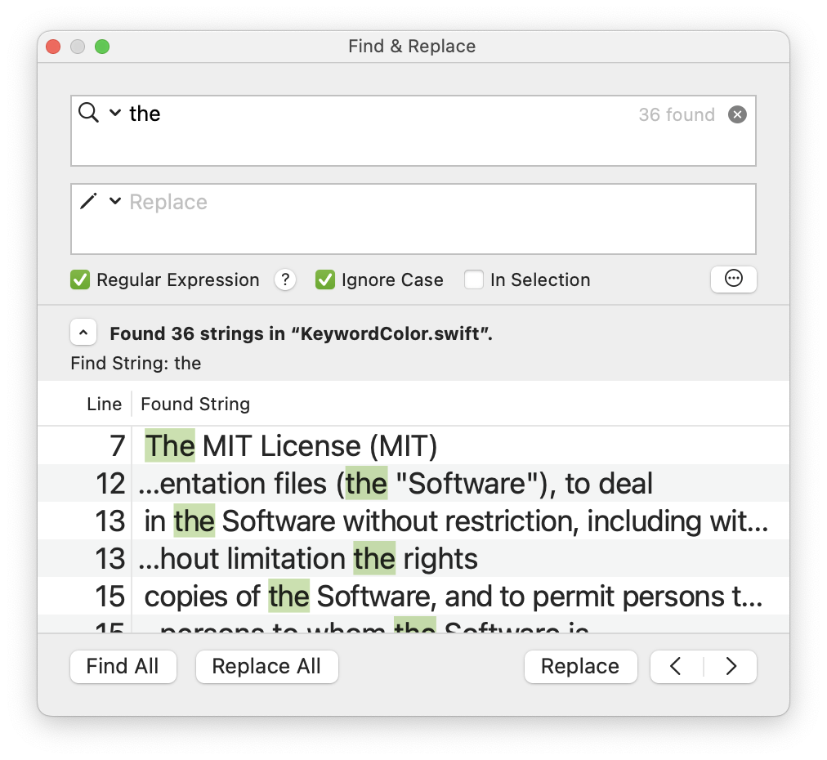Select the line 7 result 'The MIT License'
827x760 pixels.
click(292, 445)
